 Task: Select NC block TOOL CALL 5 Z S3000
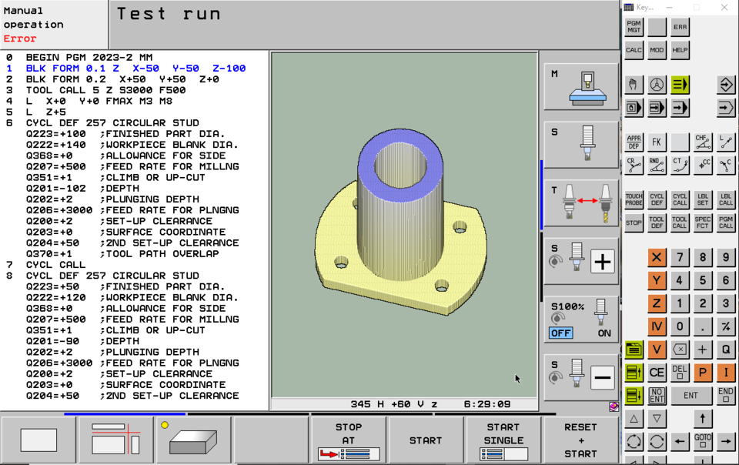tap(100, 89)
